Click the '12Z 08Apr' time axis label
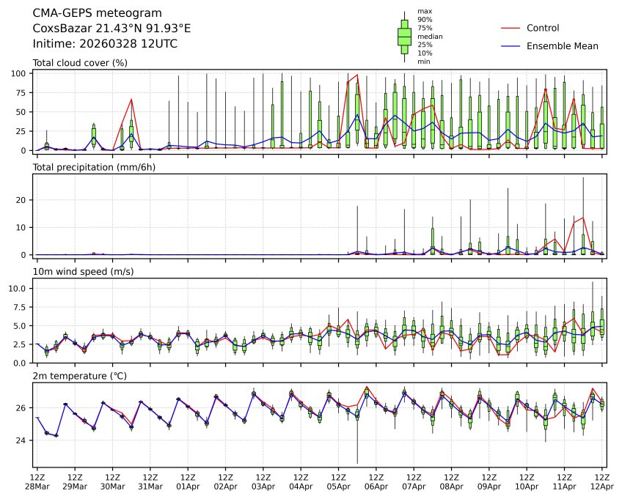 click(x=452, y=481)
